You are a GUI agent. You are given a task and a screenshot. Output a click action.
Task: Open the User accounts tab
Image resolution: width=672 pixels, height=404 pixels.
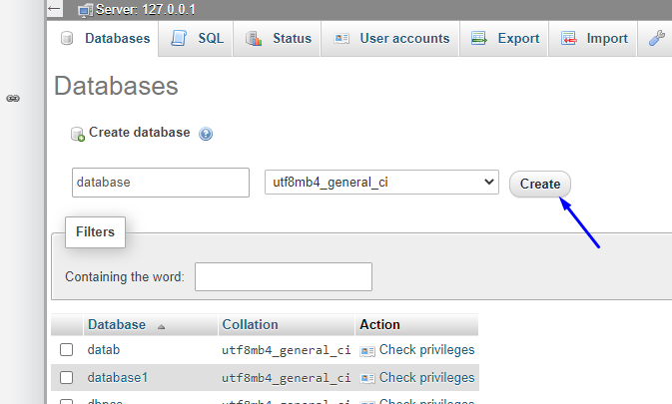[x=390, y=39]
